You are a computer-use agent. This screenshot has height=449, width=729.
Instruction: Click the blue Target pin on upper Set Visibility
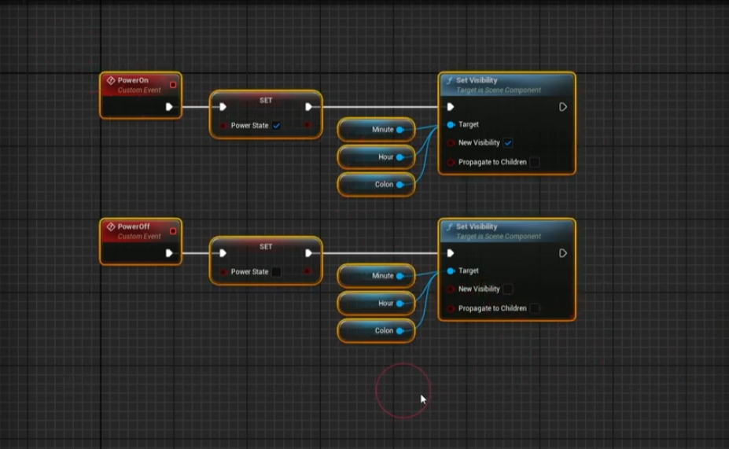tap(451, 124)
